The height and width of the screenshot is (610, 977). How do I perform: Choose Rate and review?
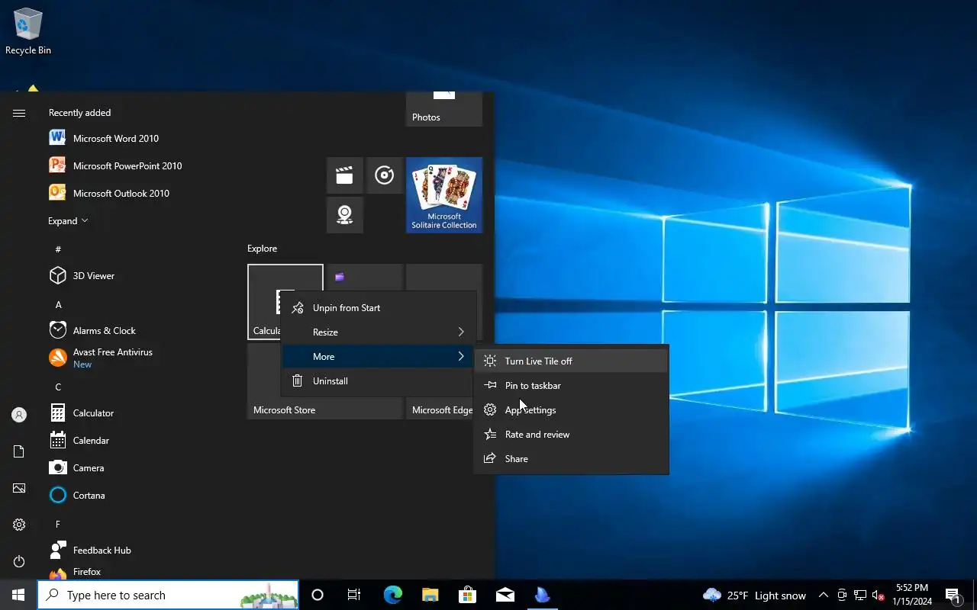[571, 435]
